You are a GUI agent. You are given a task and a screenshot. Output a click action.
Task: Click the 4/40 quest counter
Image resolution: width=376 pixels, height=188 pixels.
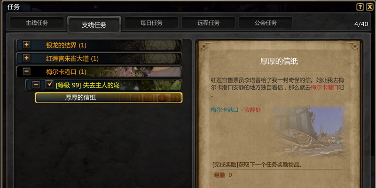(x=361, y=24)
